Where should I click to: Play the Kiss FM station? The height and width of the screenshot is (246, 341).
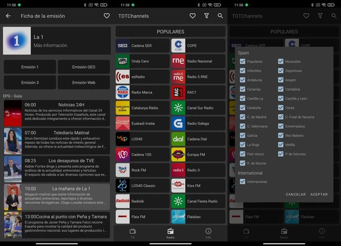[198, 186]
